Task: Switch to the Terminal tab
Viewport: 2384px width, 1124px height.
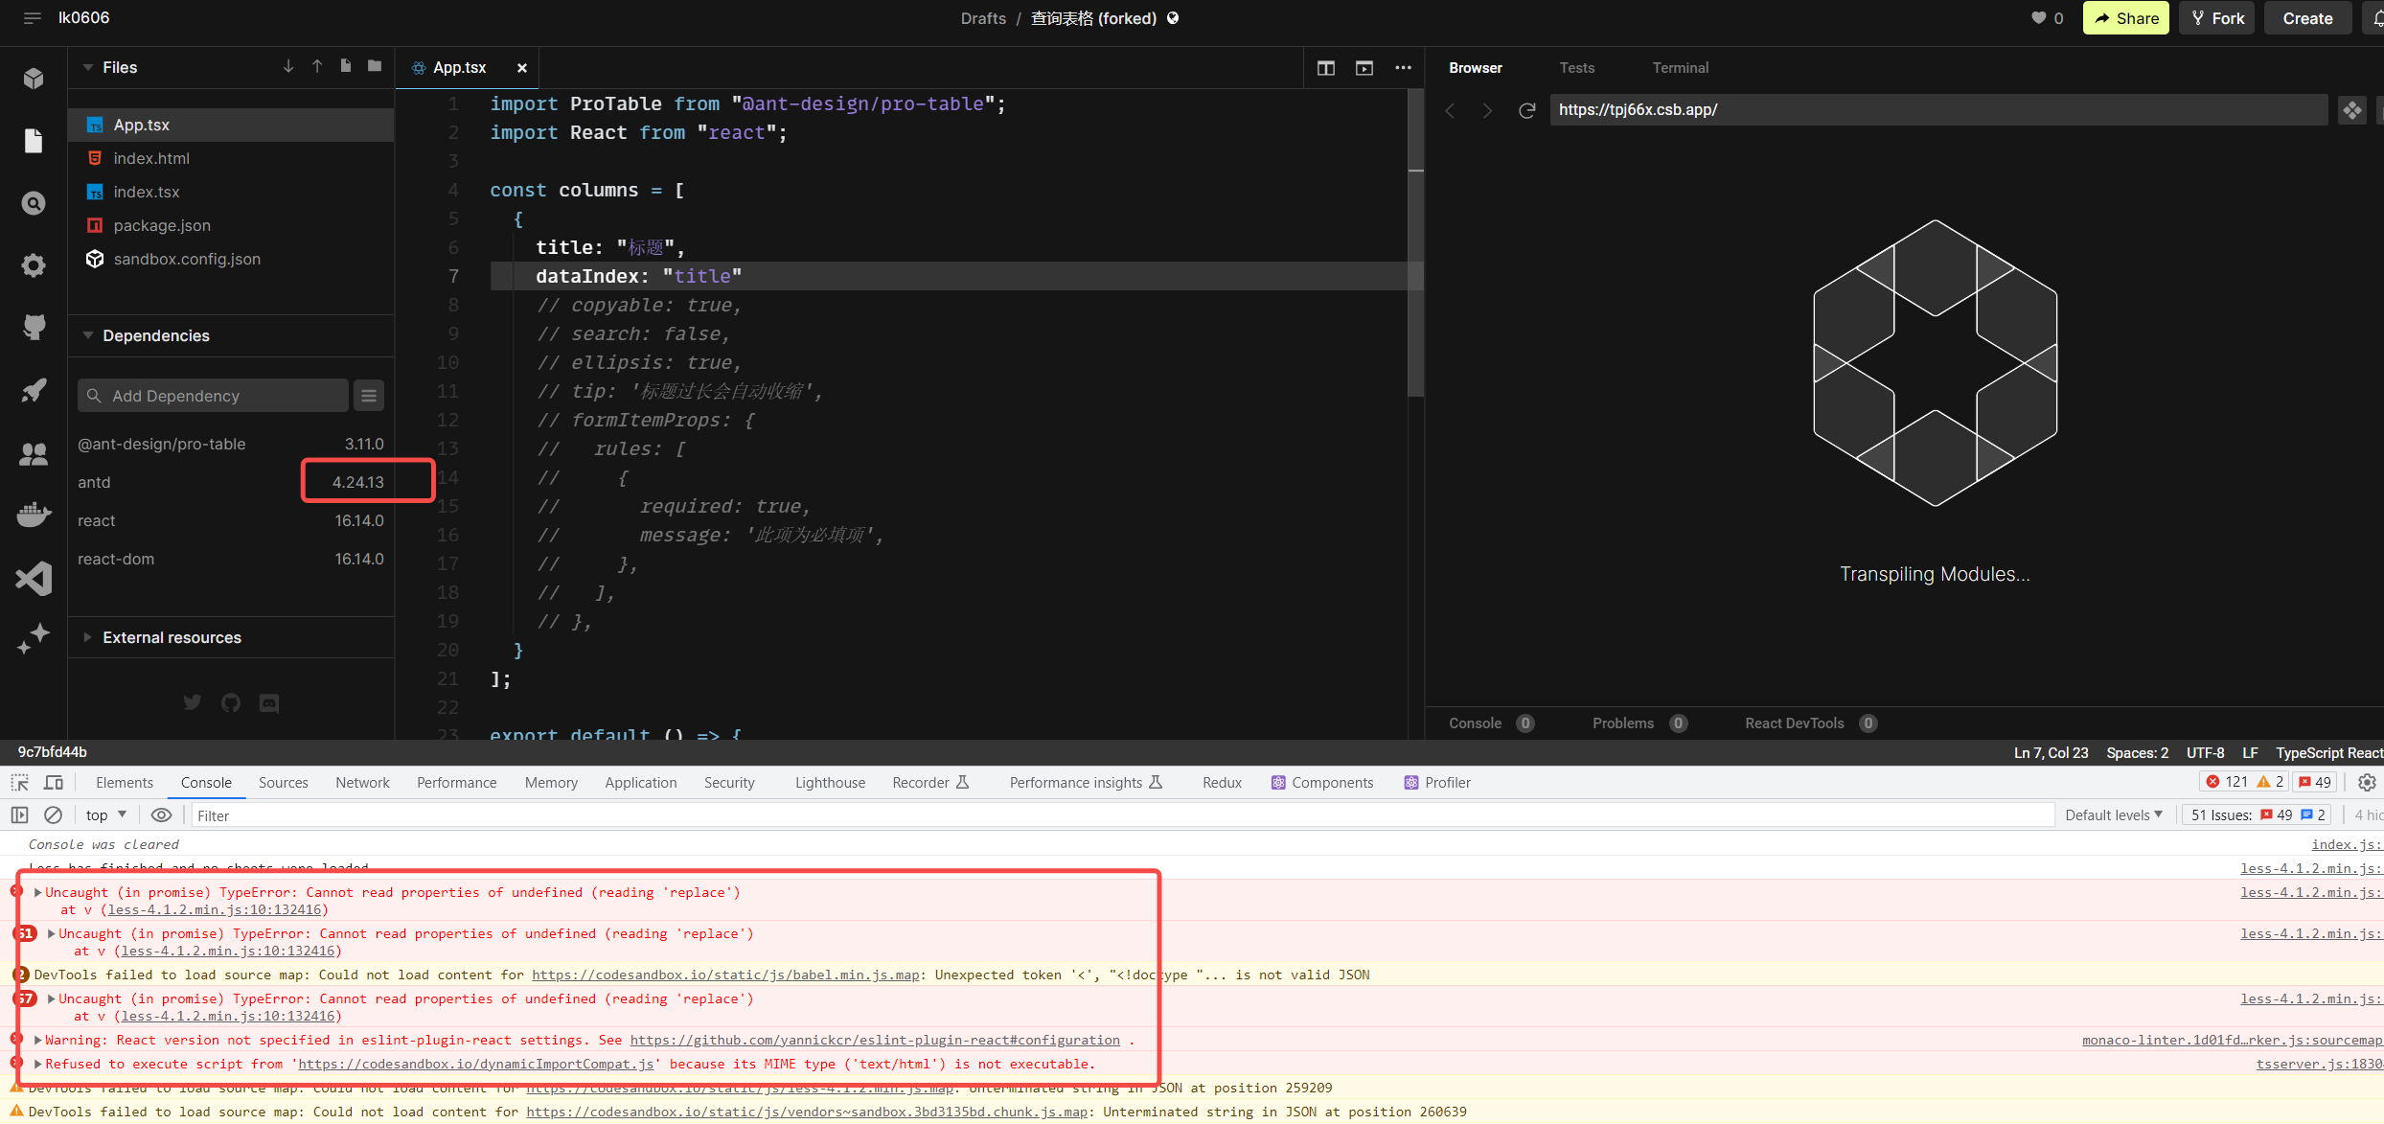Action: point(1680,67)
